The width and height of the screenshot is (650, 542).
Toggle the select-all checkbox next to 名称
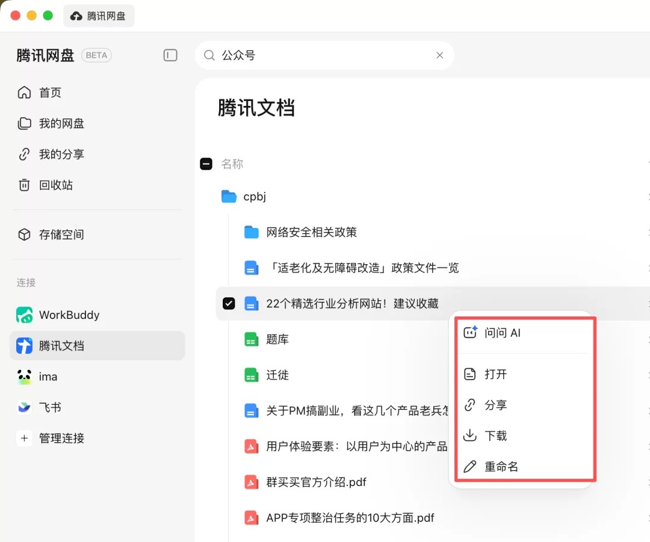206,164
